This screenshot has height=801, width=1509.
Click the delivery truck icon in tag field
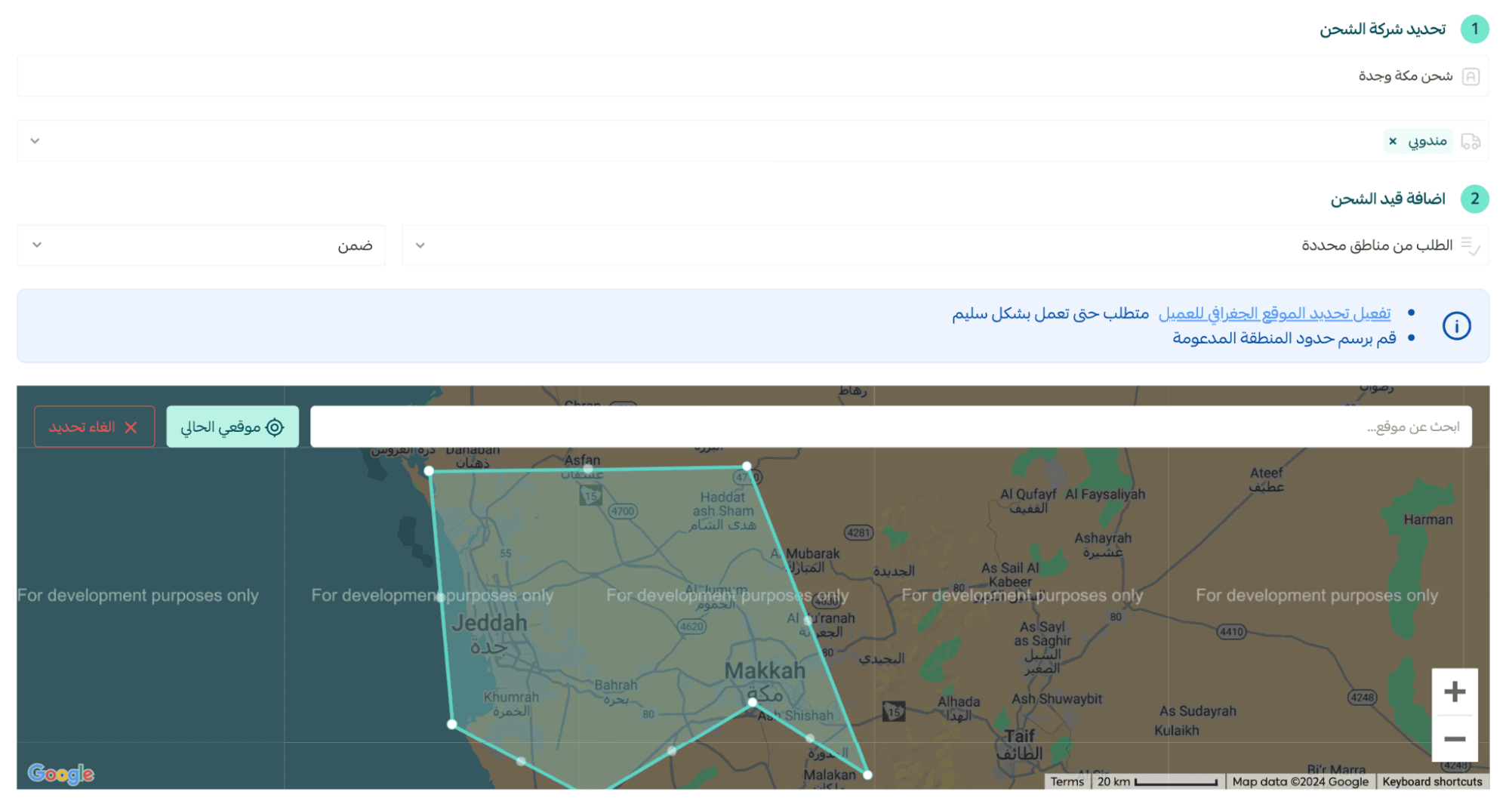[x=1471, y=141]
